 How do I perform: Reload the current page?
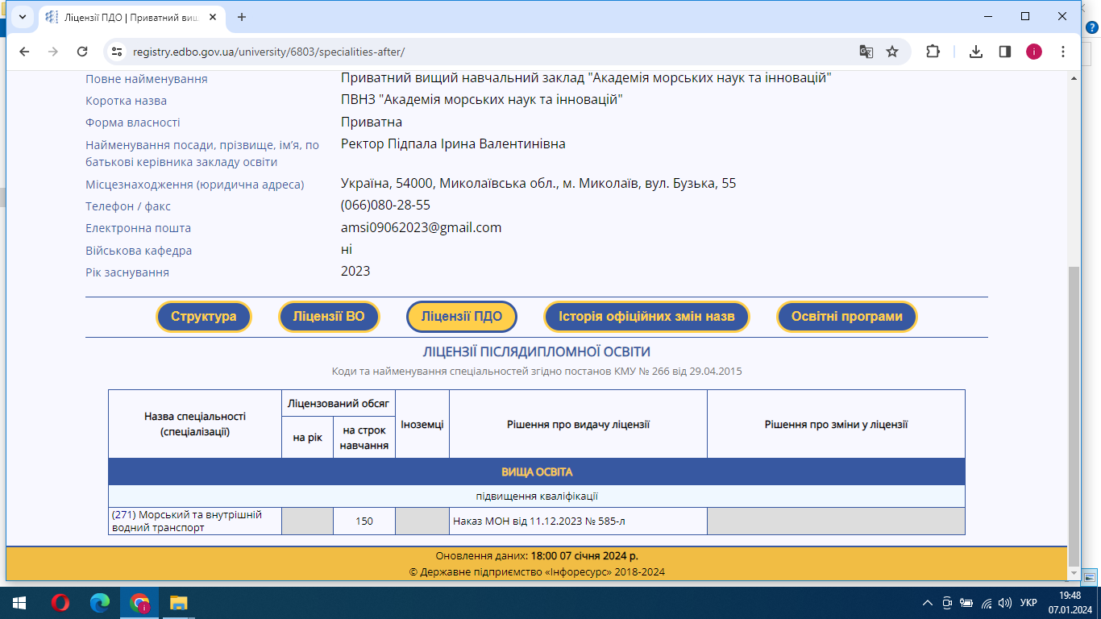pos(82,52)
